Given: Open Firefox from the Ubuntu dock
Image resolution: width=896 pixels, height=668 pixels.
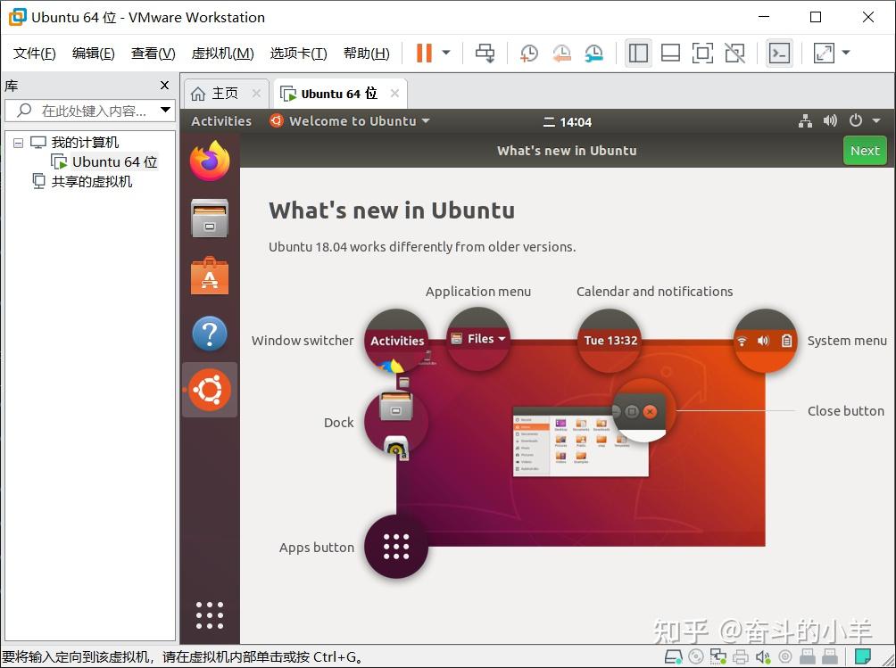Looking at the screenshot, I should (x=209, y=161).
